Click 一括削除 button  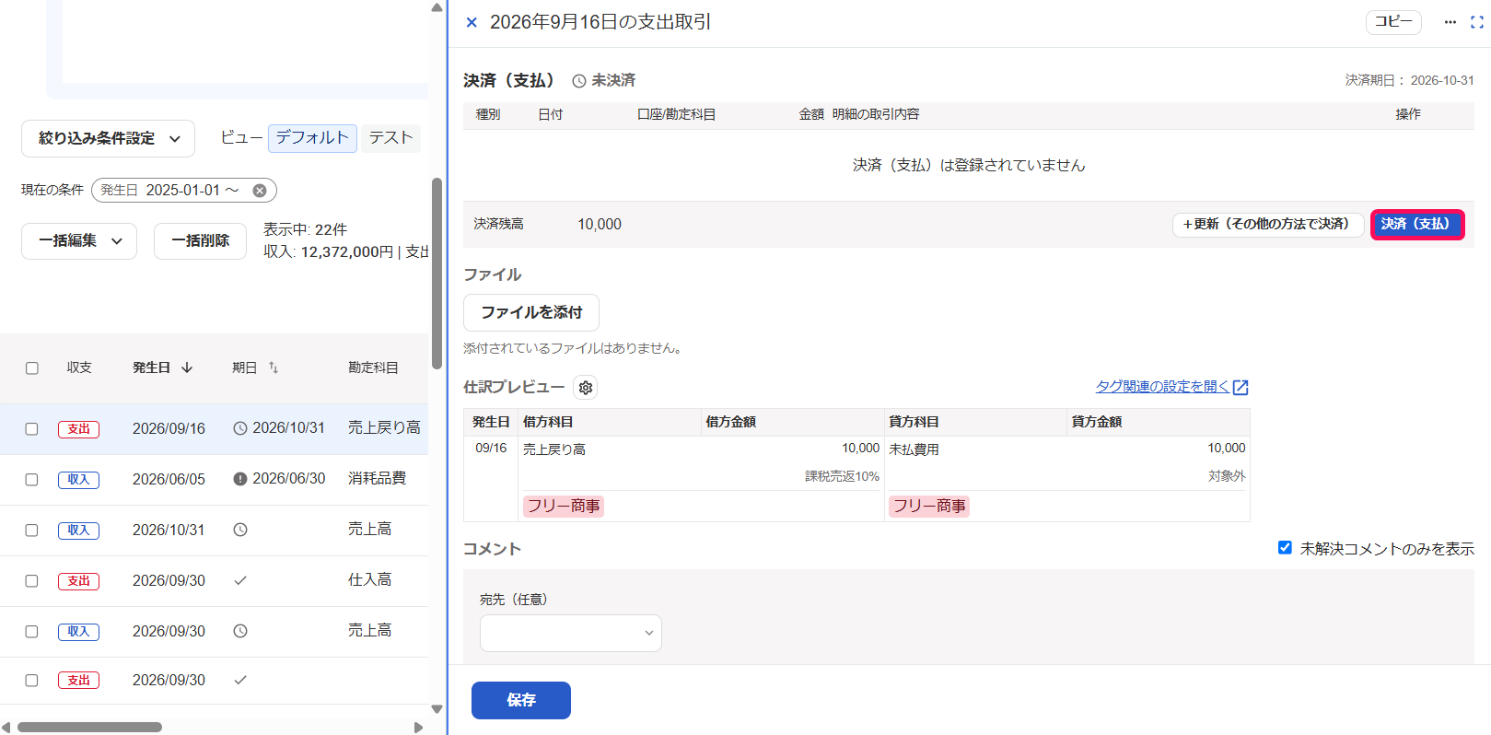tap(200, 241)
